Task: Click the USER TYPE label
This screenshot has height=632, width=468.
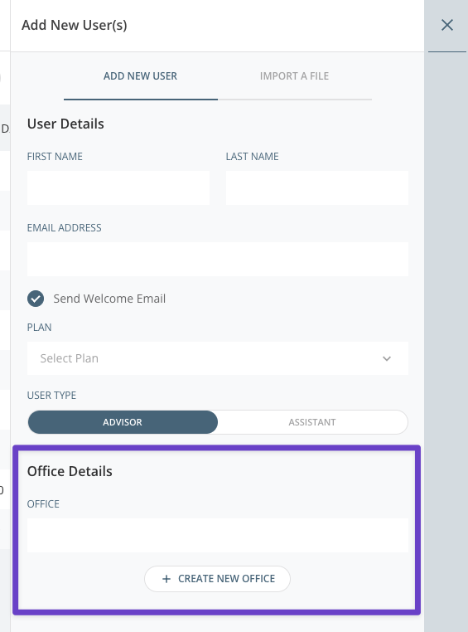Action: pos(51,396)
